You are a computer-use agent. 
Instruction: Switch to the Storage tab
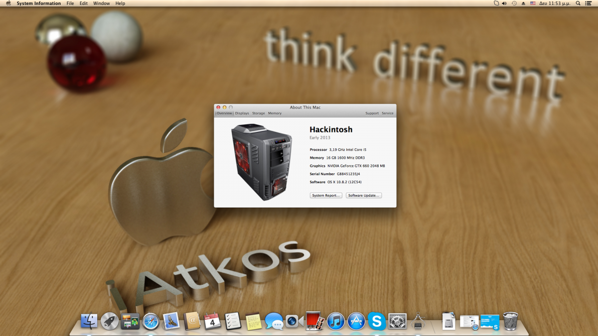click(x=259, y=113)
